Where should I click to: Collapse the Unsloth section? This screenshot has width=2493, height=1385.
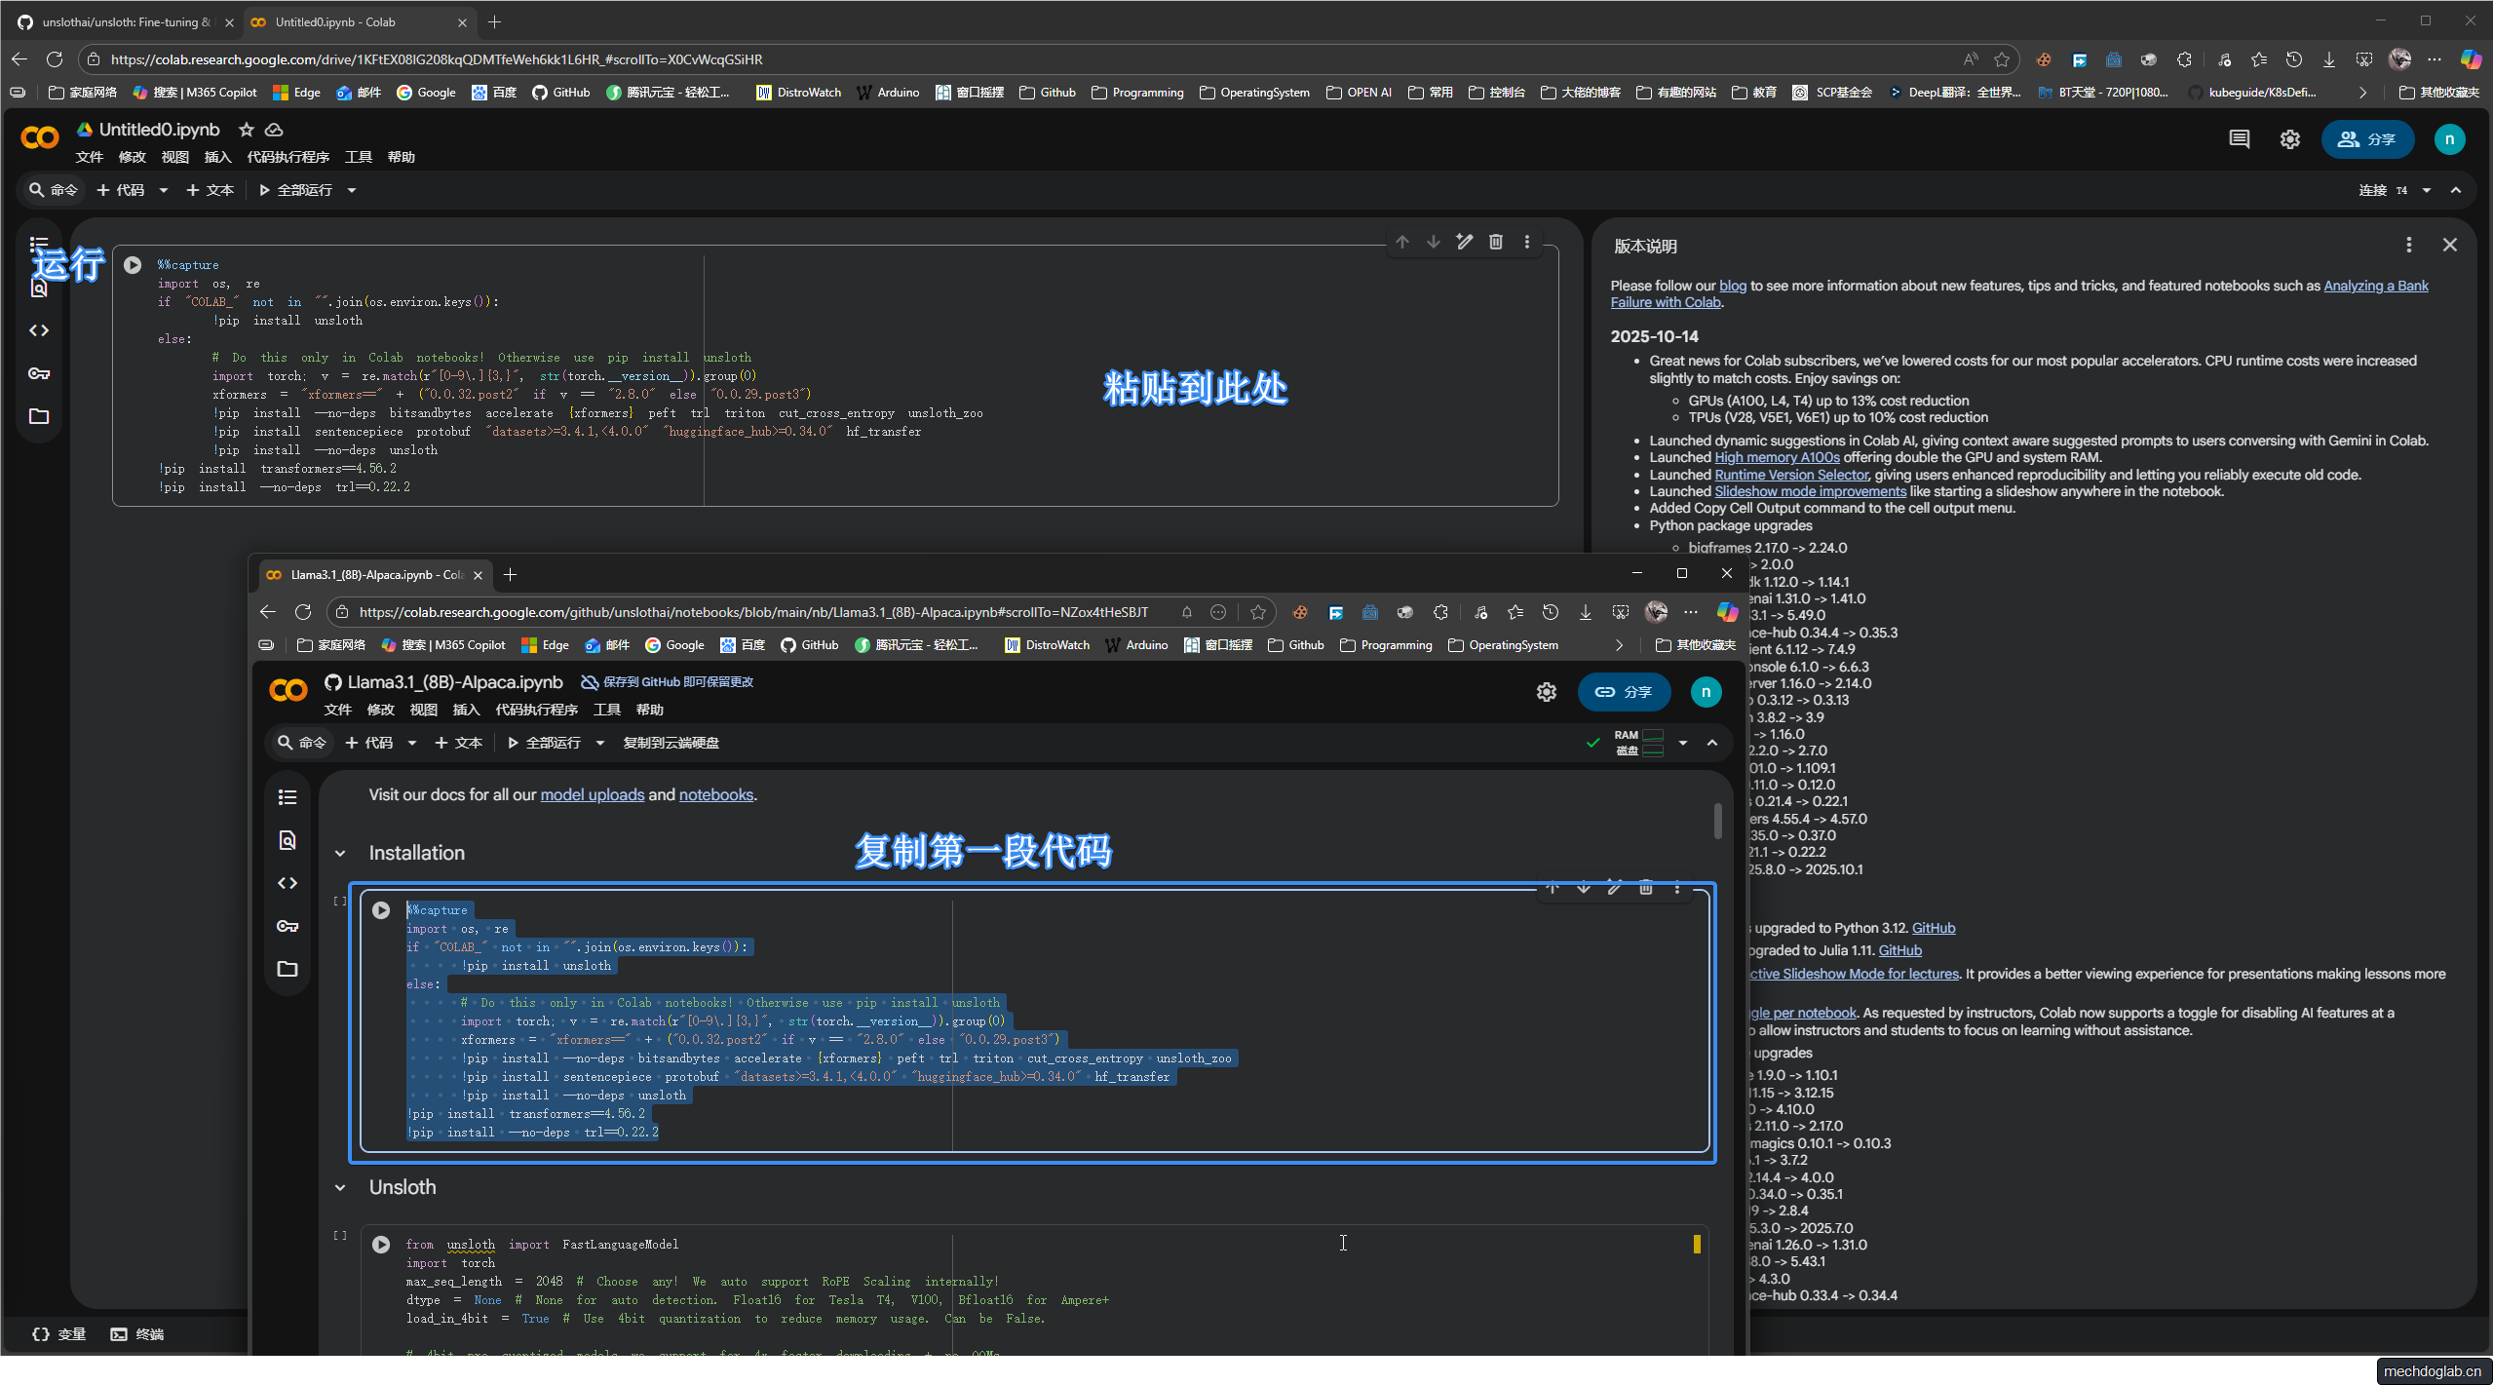pyautogui.click(x=340, y=1188)
